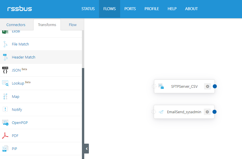This screenshot has width=242, height=159.
Task: Open the FLOWS page
Action: point(109,9)
